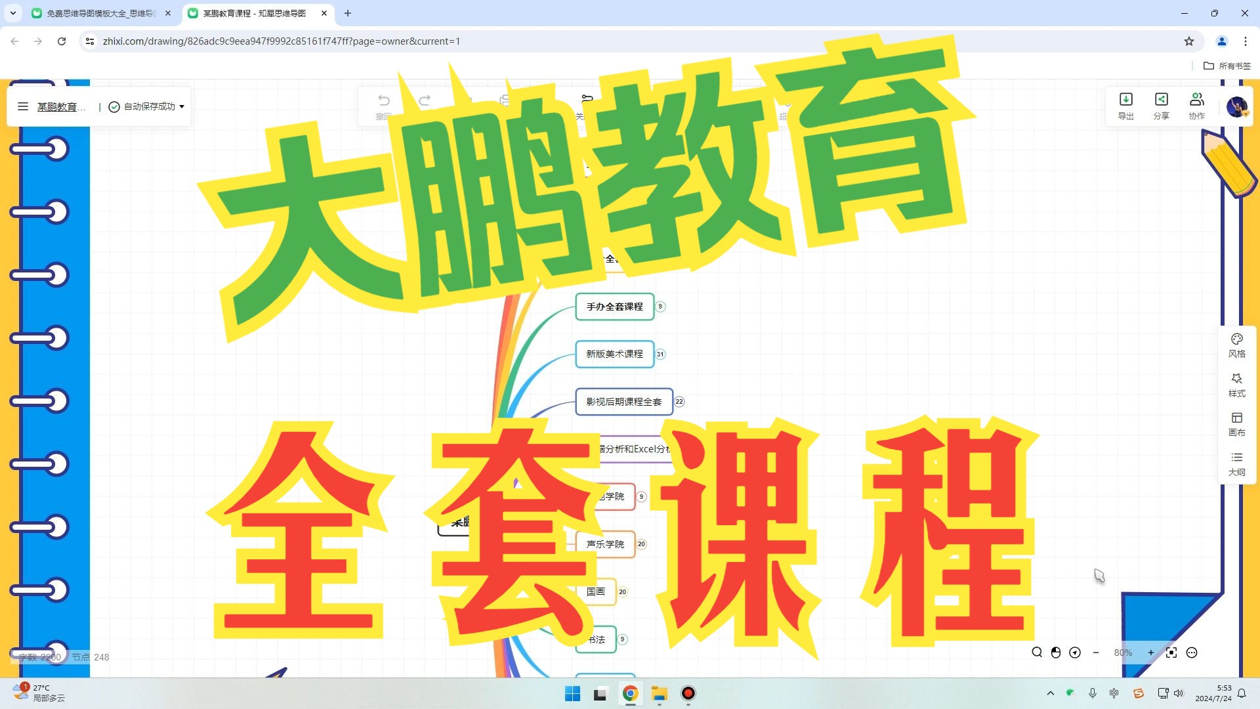
Task: Expand the 9 badge on 手办全套课程
Action: [661, 307]
